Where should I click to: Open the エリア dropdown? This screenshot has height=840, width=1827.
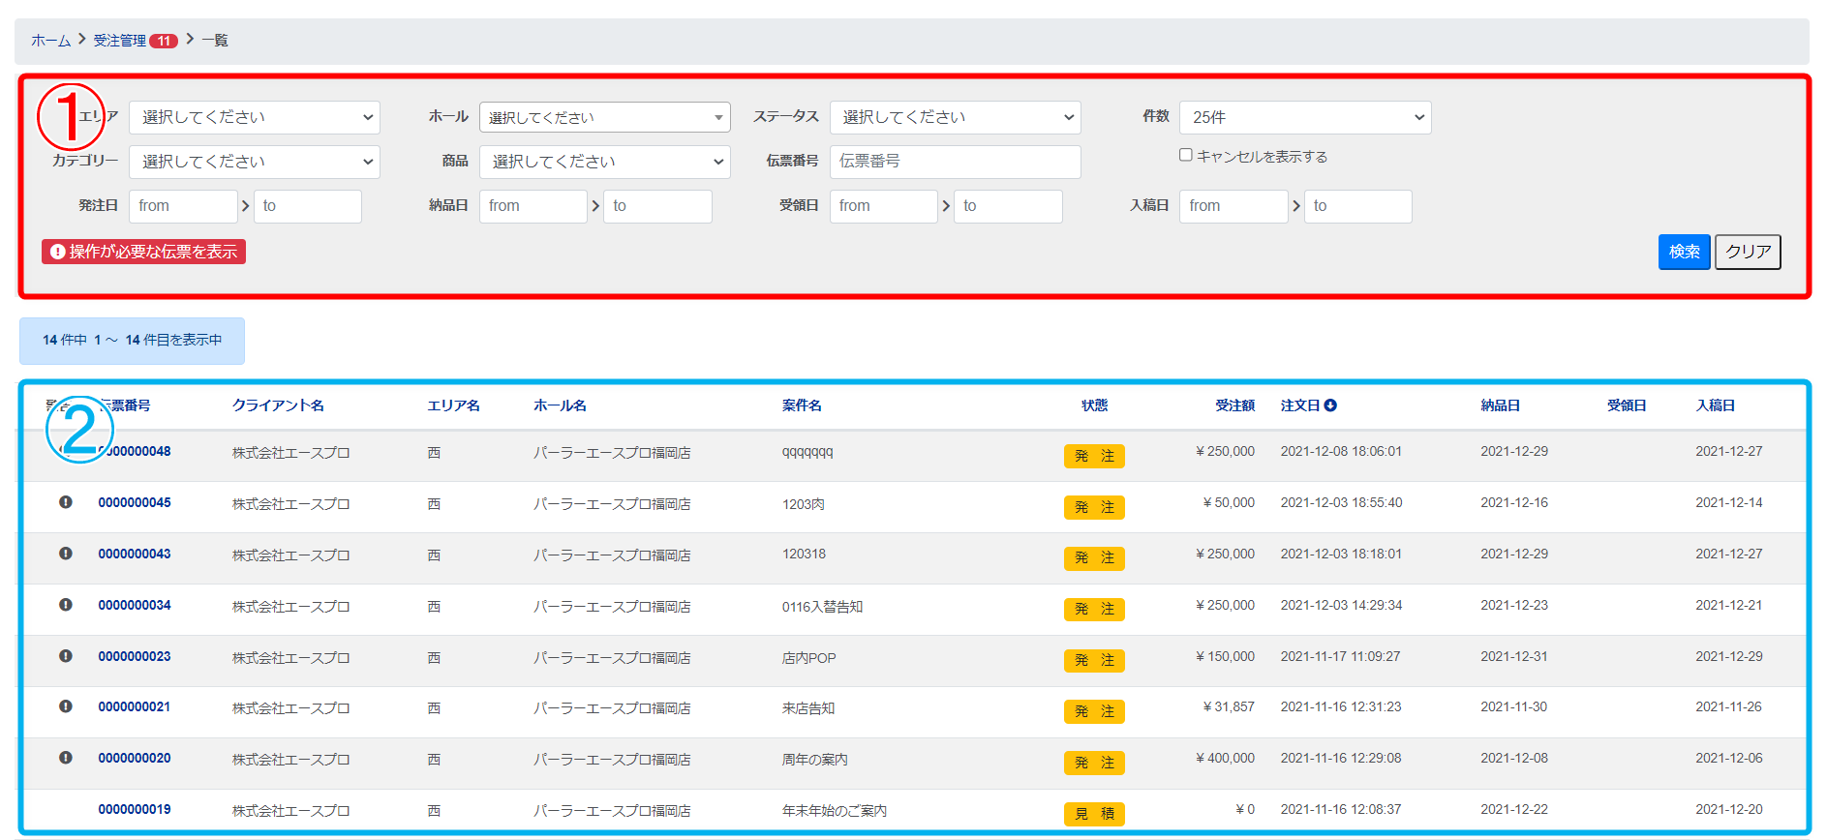click(x=254, y=117)
